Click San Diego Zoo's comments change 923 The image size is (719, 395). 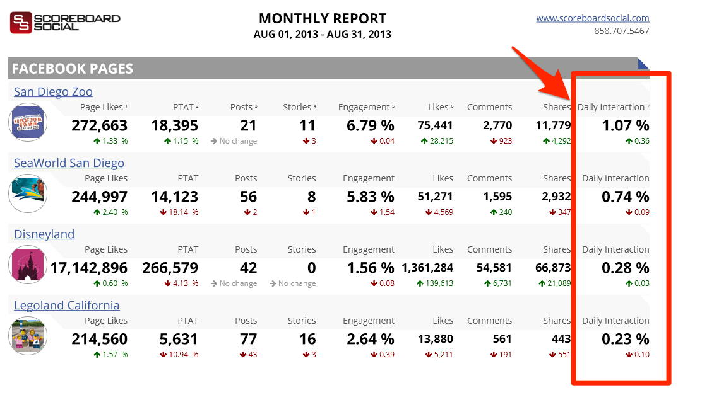click(x=501, y=141)
